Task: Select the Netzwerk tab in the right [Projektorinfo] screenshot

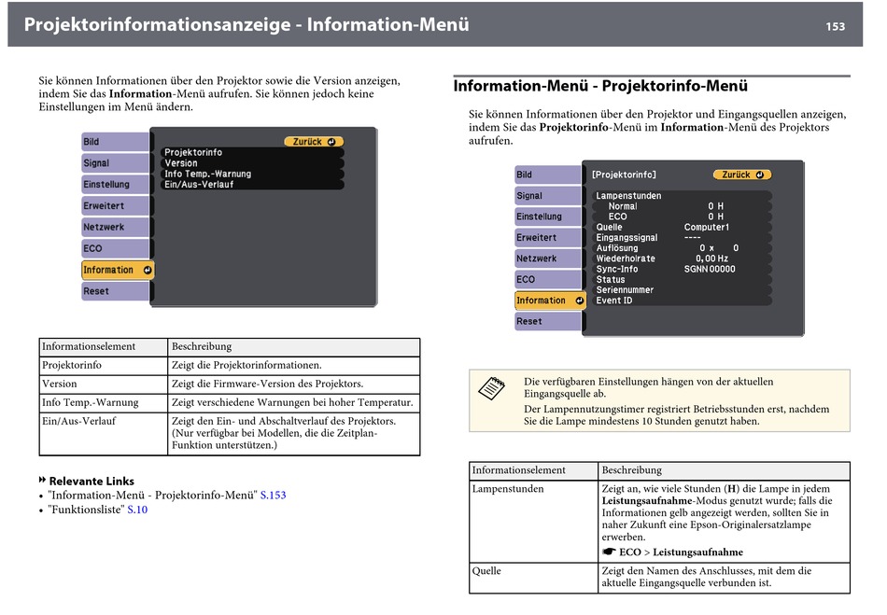Action: (x=548, y=259)
